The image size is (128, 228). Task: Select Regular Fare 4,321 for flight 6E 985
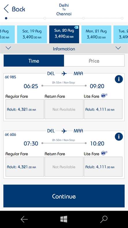click(x=25, y=109)
